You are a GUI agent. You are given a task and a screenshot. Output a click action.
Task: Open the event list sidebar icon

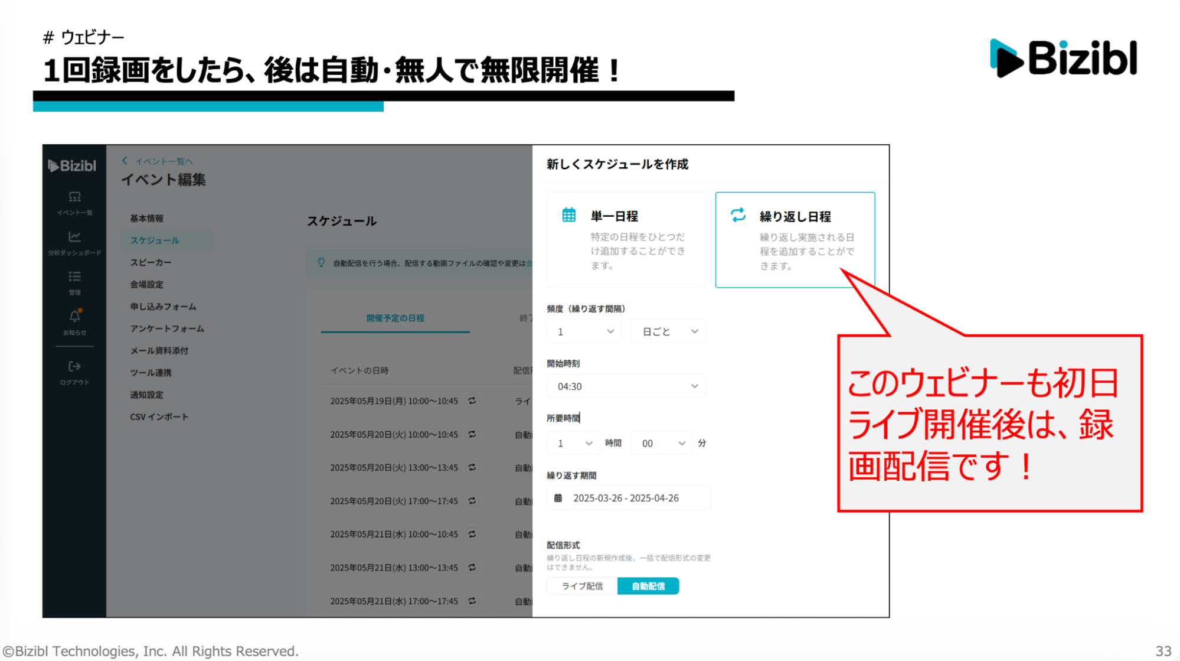(x=74, y=197)
